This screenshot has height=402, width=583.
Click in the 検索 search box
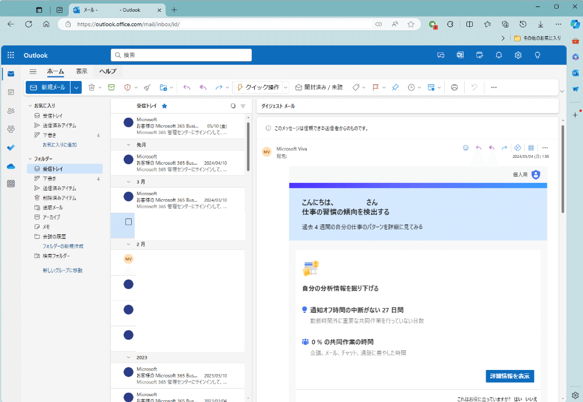point(181,55)
